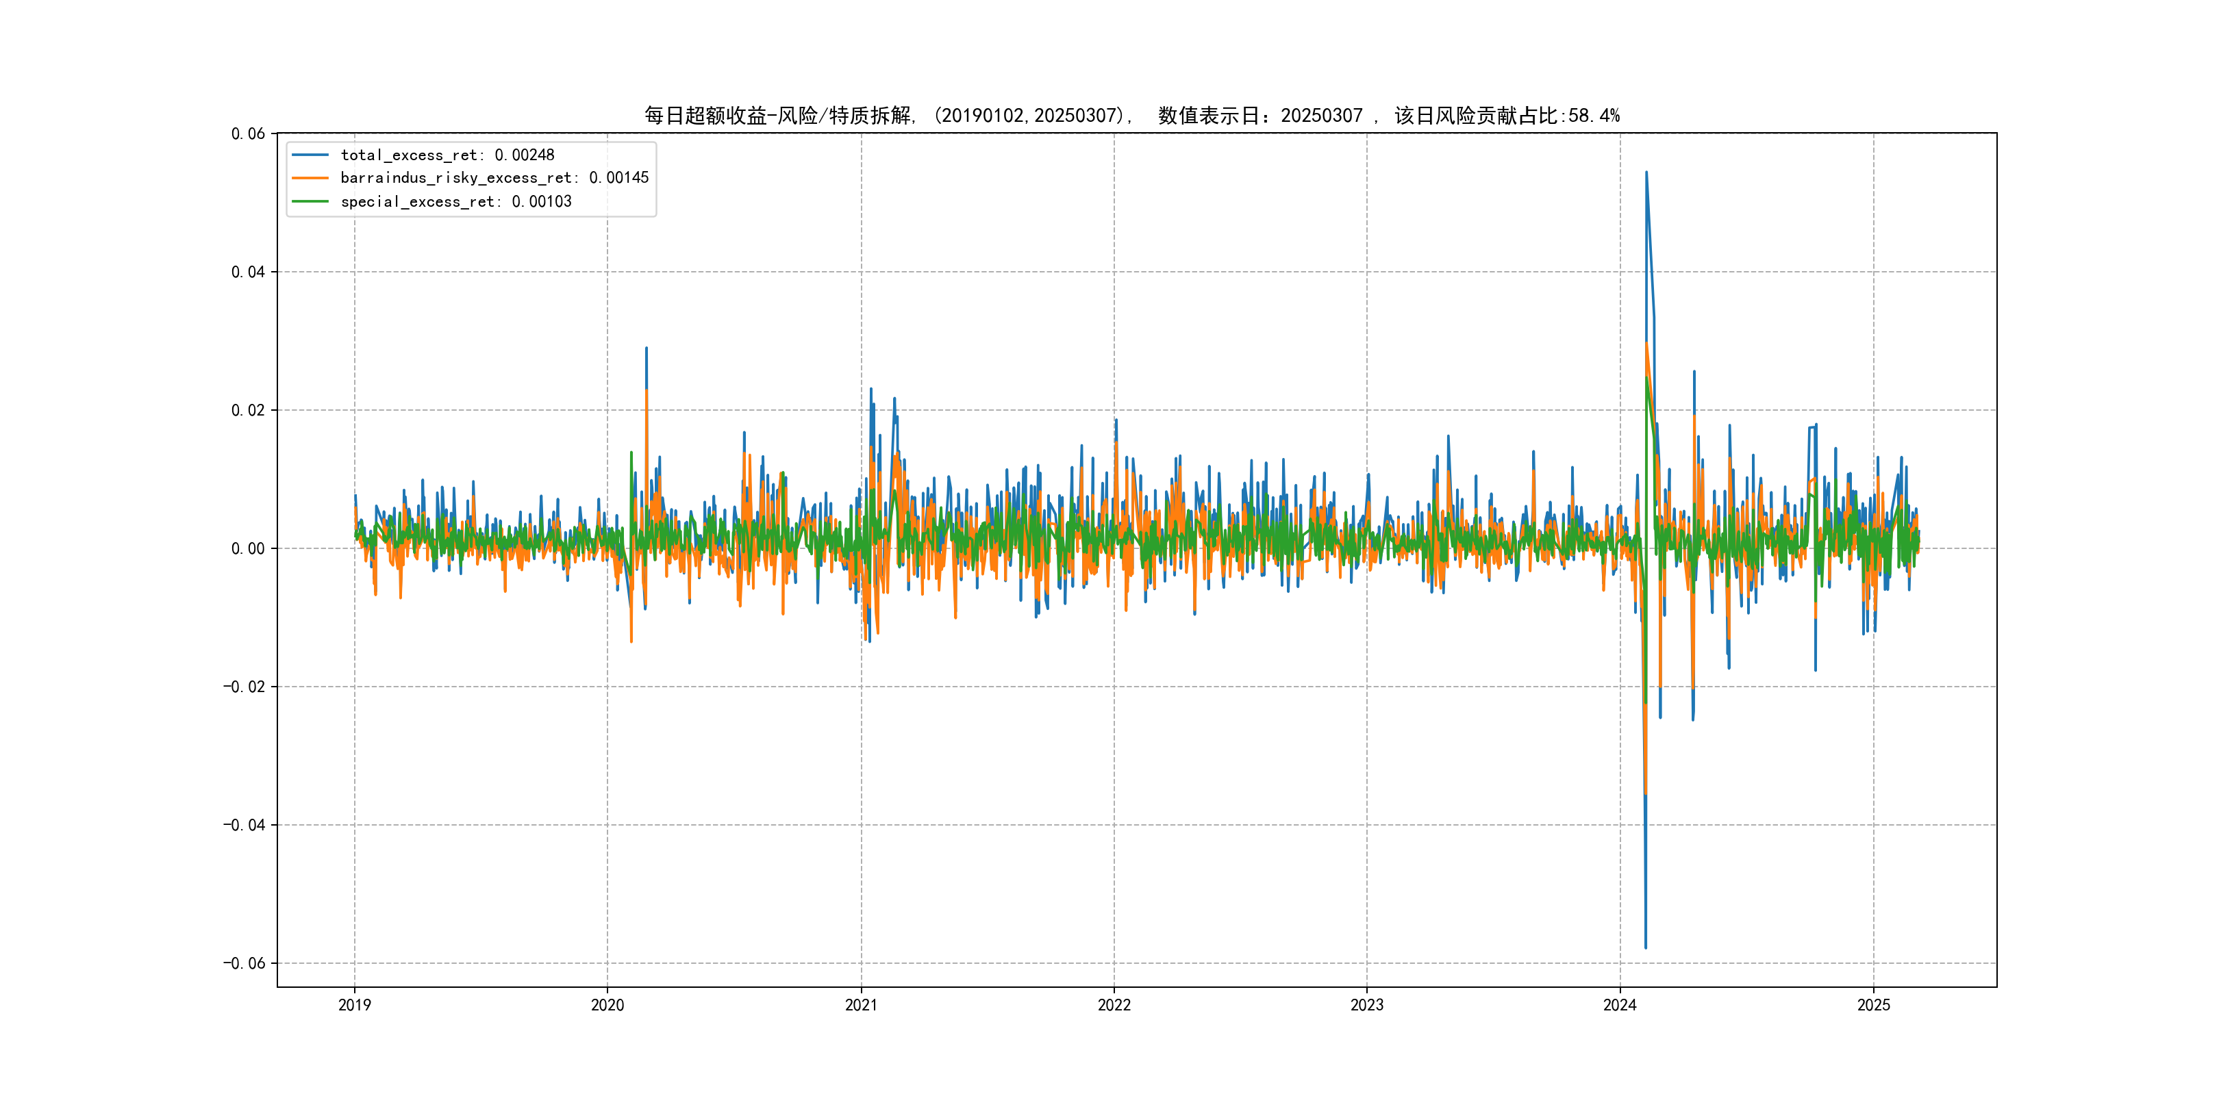The width and height of the screenshot is (2219, 1109).
Task: Click the tallest blue spike peak in early 2024
Action: 1646,173
